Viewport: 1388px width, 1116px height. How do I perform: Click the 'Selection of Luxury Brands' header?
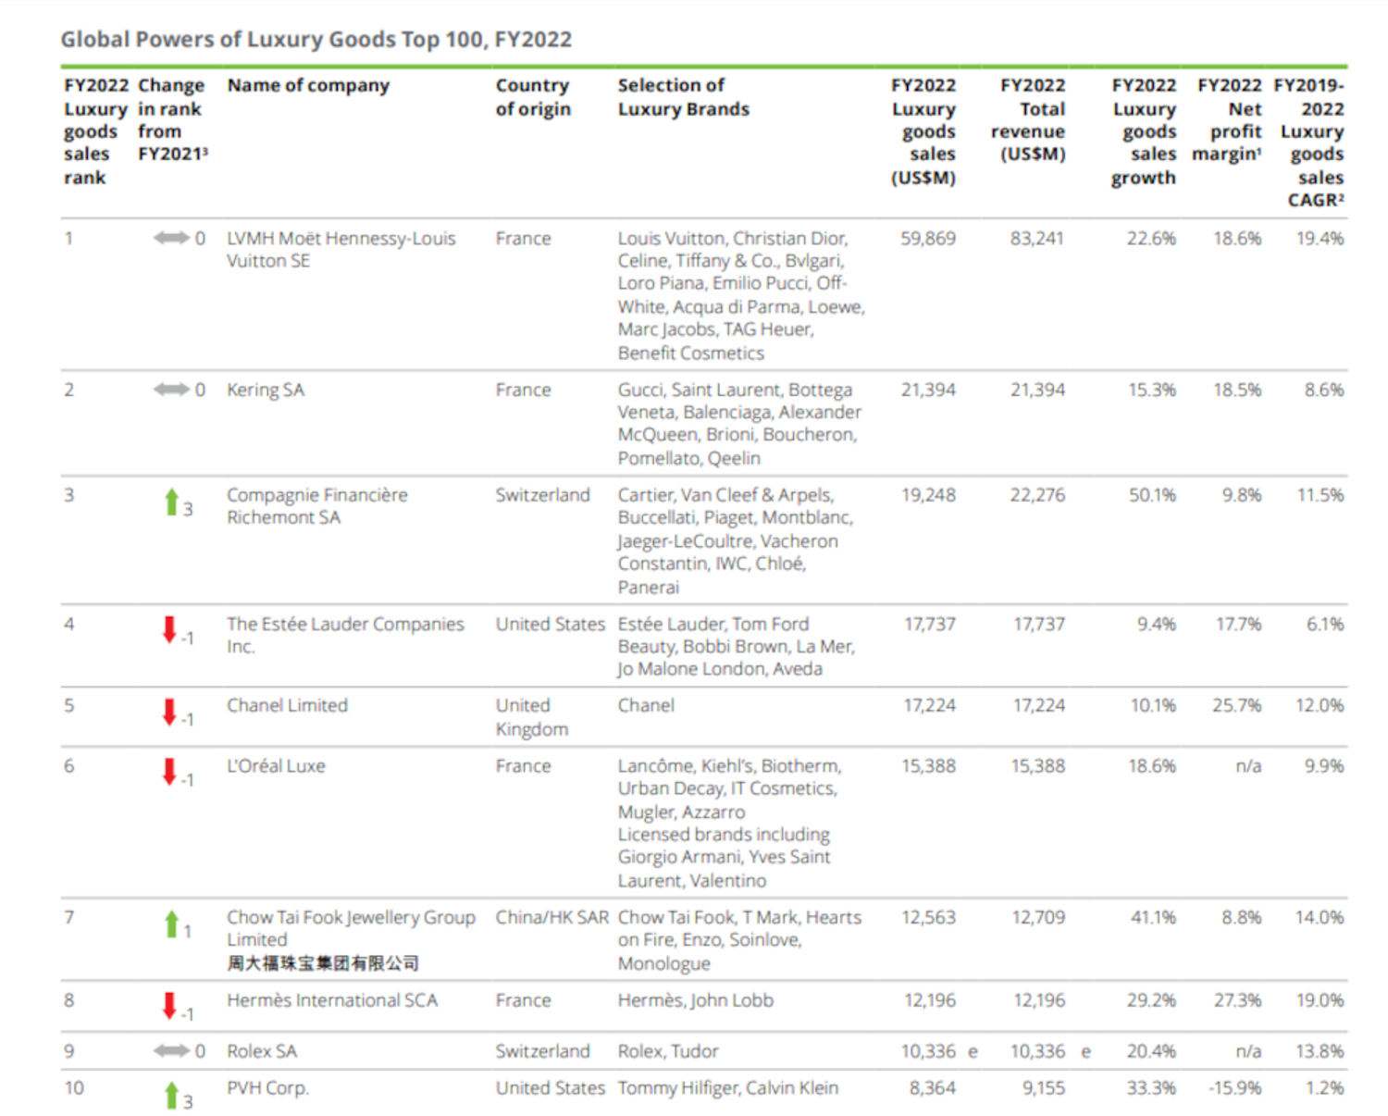tap(684, 97)
